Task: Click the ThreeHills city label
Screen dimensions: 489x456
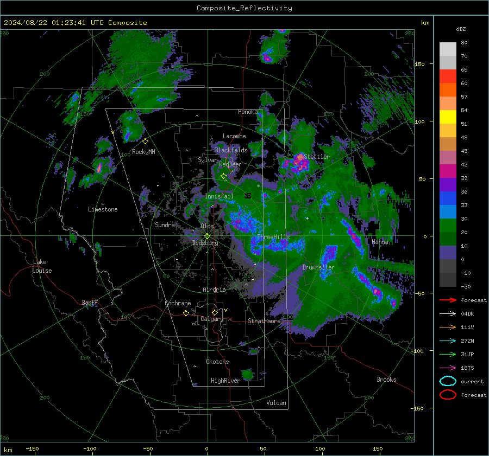Action: point(273,237)
